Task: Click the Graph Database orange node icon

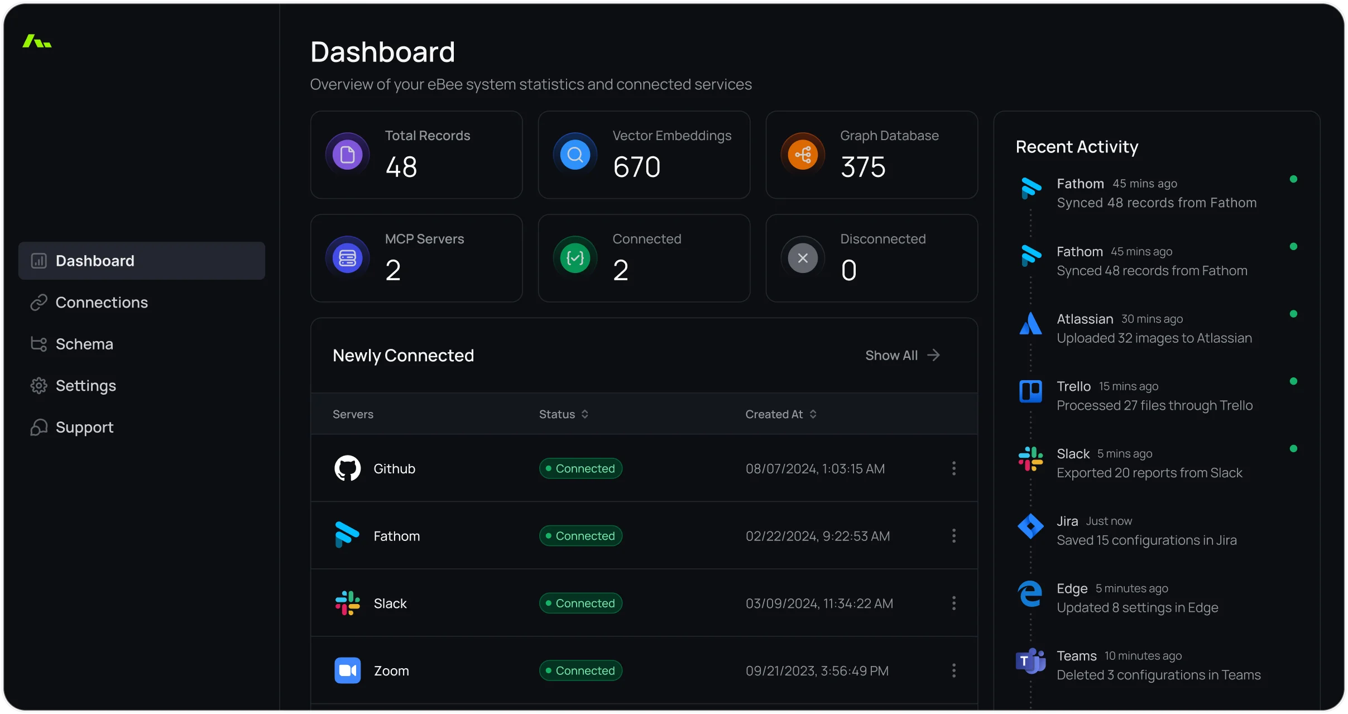Action: (x=803, y=155)
